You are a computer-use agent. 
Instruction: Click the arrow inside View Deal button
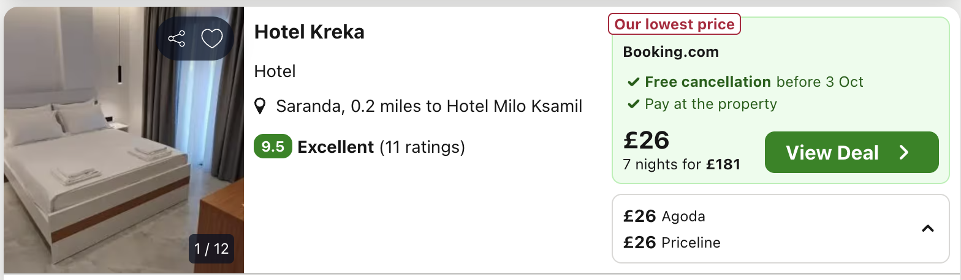tap(904, 152)
